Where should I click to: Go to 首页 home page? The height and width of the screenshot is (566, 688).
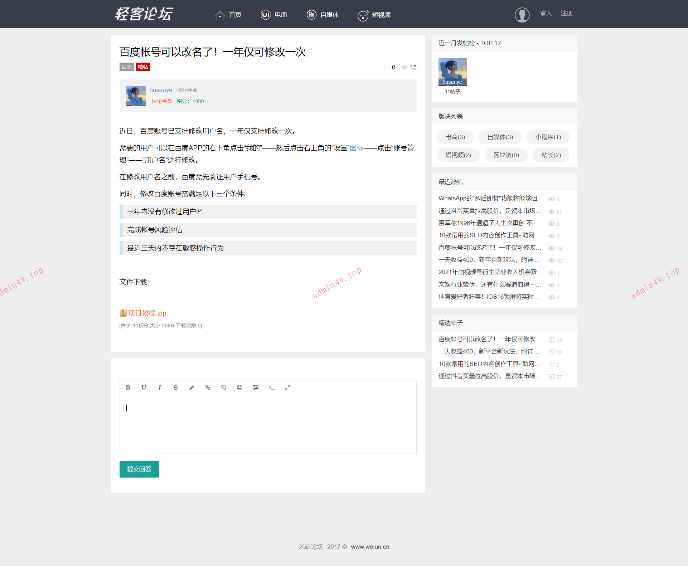tap(228, 15)
